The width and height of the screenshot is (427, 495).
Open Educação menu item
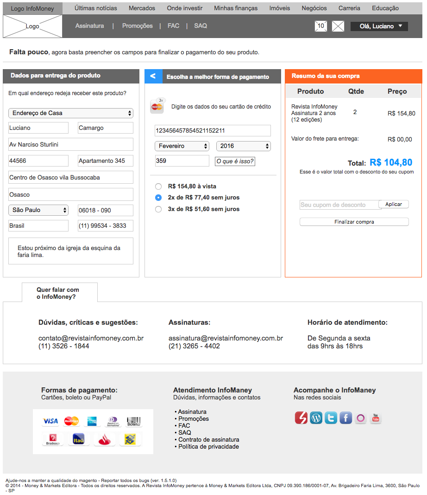(x=385, y=8)
